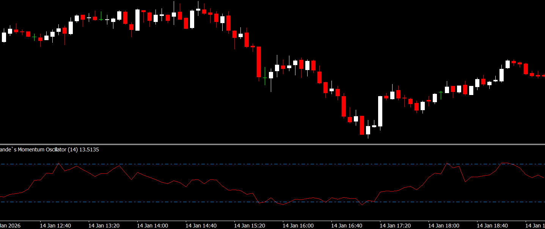Click the 14 Jan 13:20 time axis label
Screen dimensions: 545x229
[x=104, y=226]
